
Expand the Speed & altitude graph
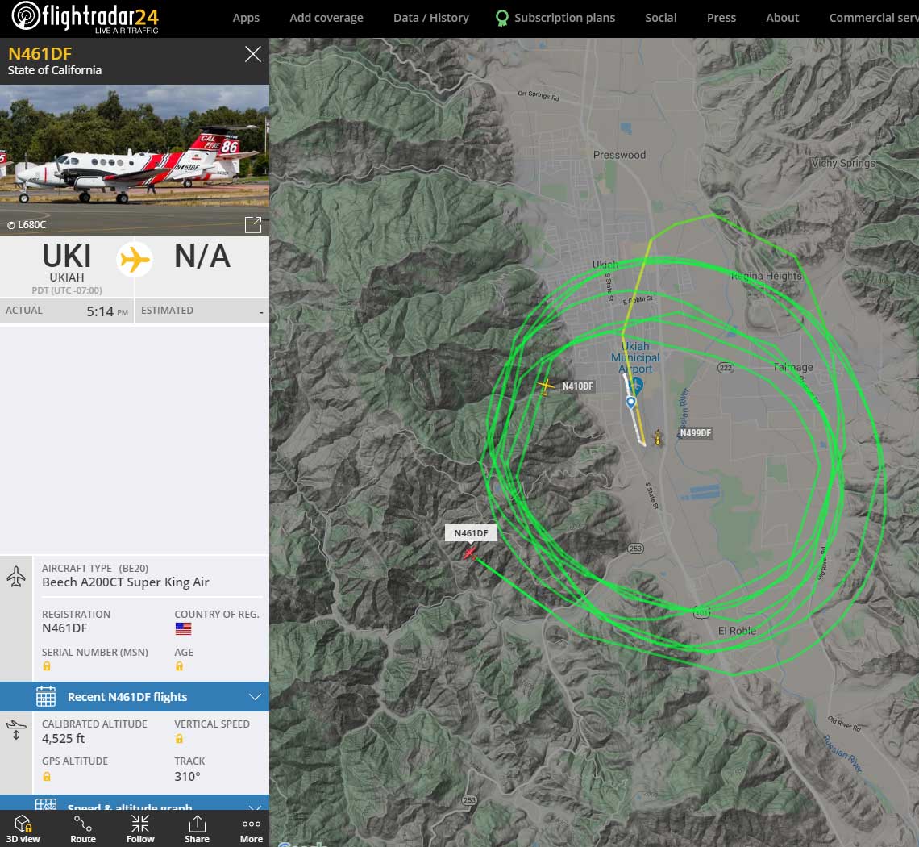point(135,803)
